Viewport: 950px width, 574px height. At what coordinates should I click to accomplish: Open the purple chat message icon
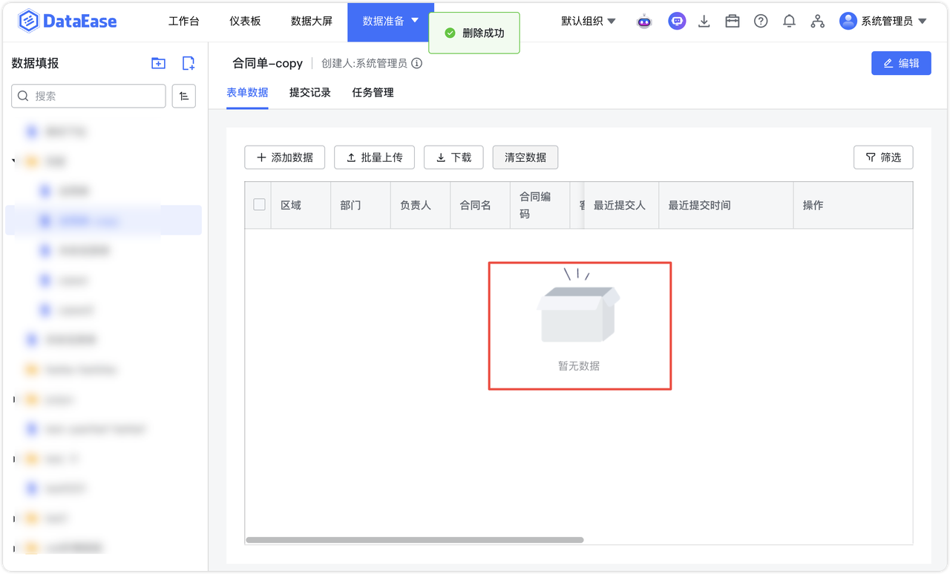coord(676,22)
